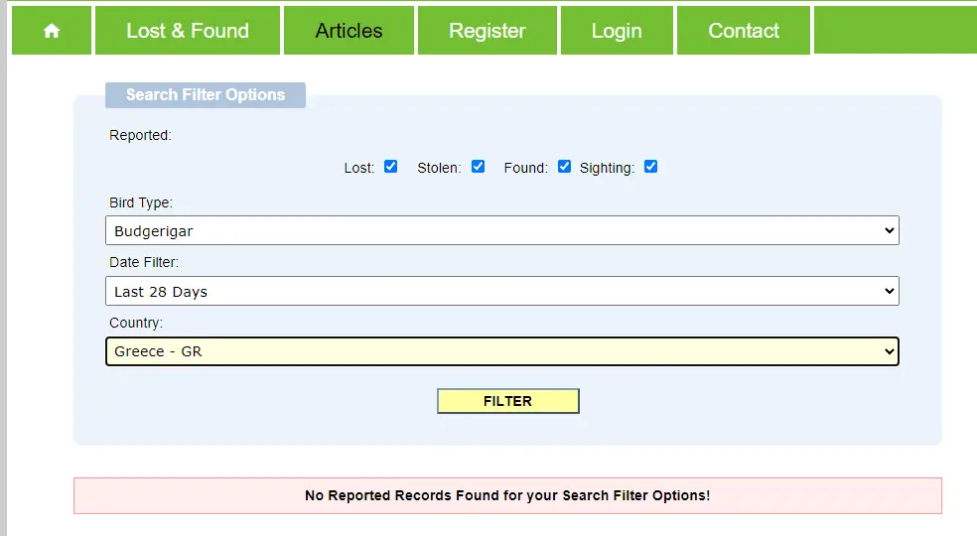This screenshot has width=977, height=536.
Task: Click the empty green navigation bar area
Action: pyautogui.click(x=896, y=31)
